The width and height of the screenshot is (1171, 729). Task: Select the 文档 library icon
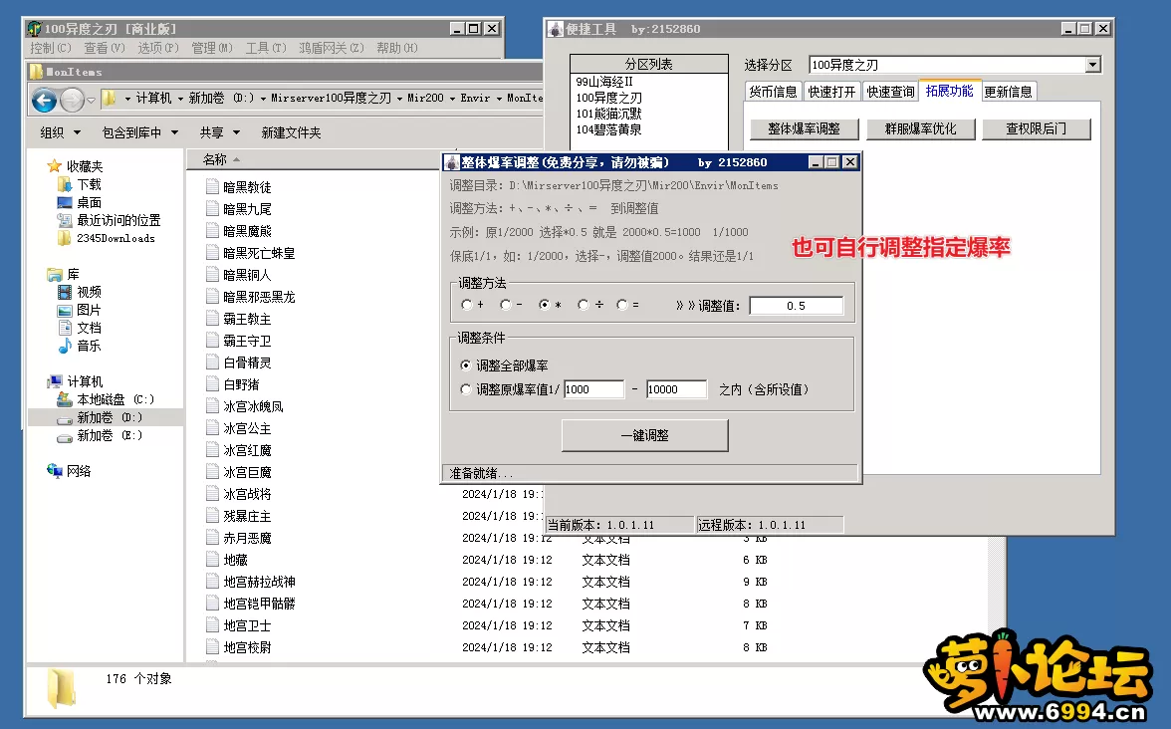64,328
